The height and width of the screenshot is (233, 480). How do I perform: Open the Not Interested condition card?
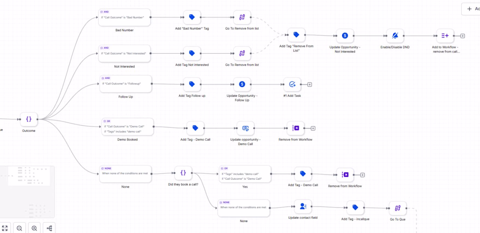(x=125, y=53)
